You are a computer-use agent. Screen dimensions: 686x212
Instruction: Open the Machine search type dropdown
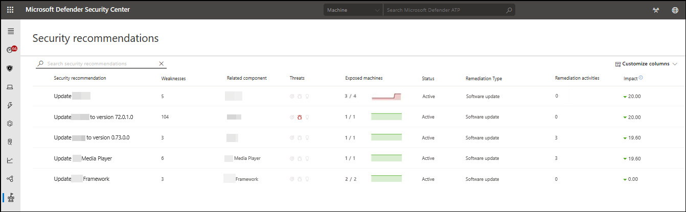[x=353, y=10]
